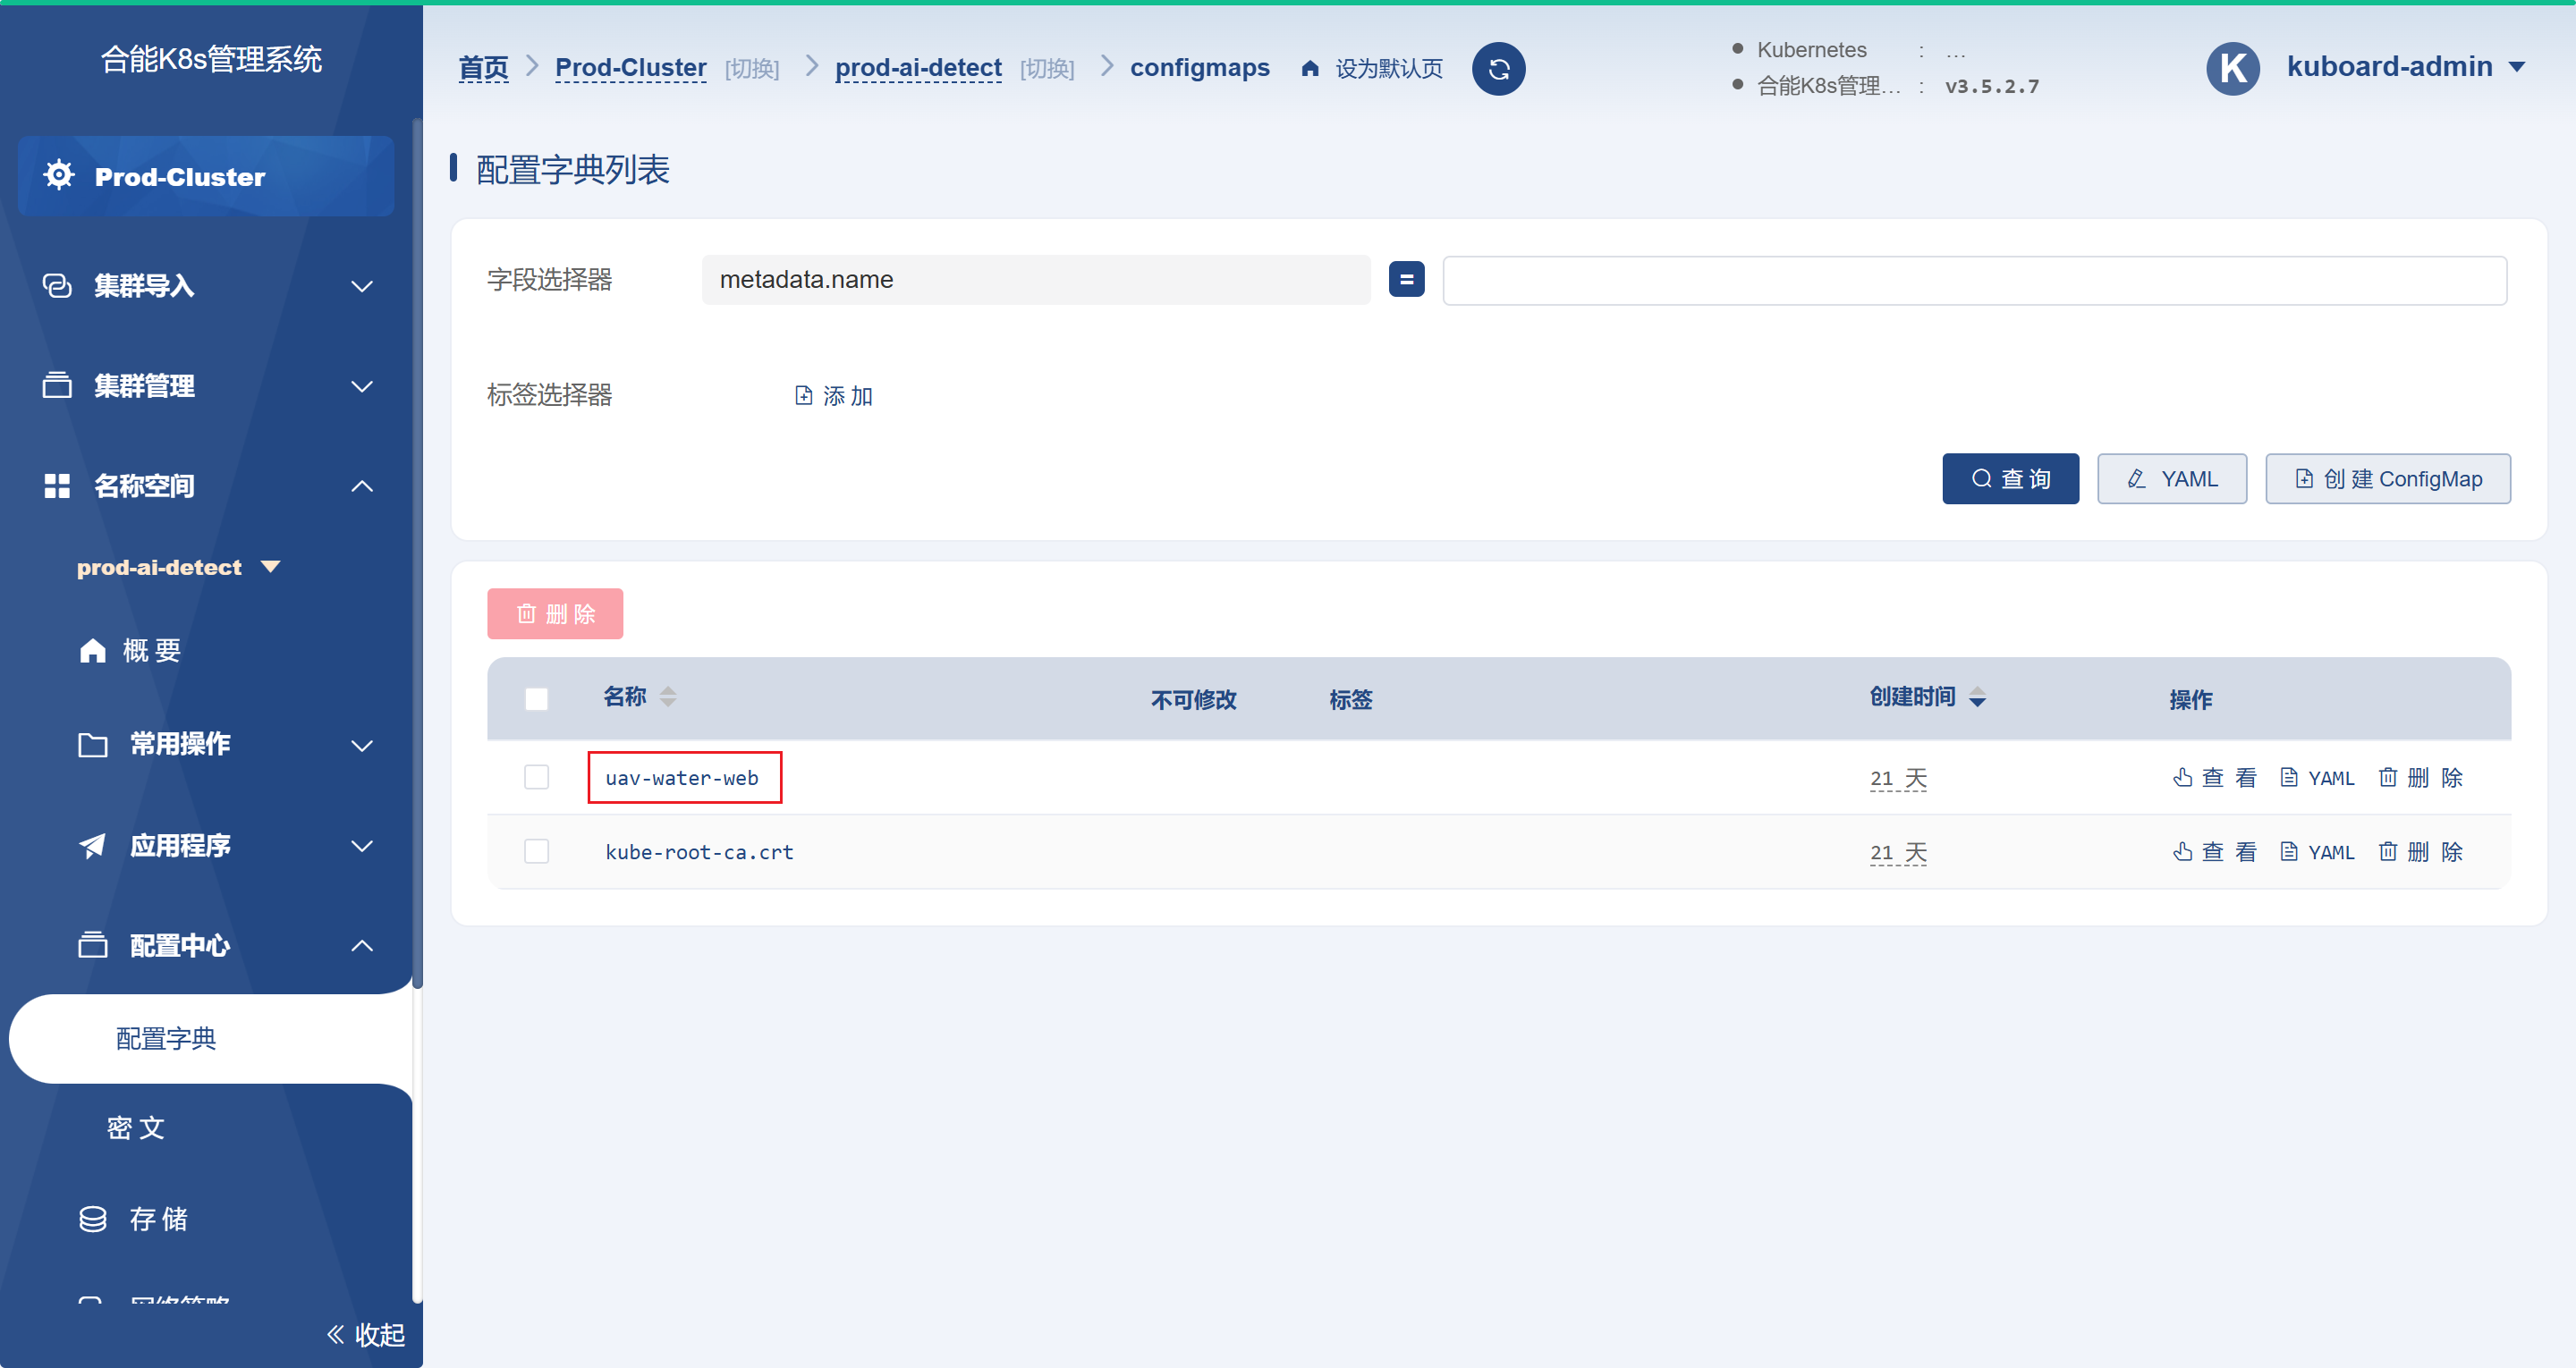Switch namespace via [切换] after prod-ai-detect
The width and height of the screenshot is (2576, 1368).
(1046, 68)
